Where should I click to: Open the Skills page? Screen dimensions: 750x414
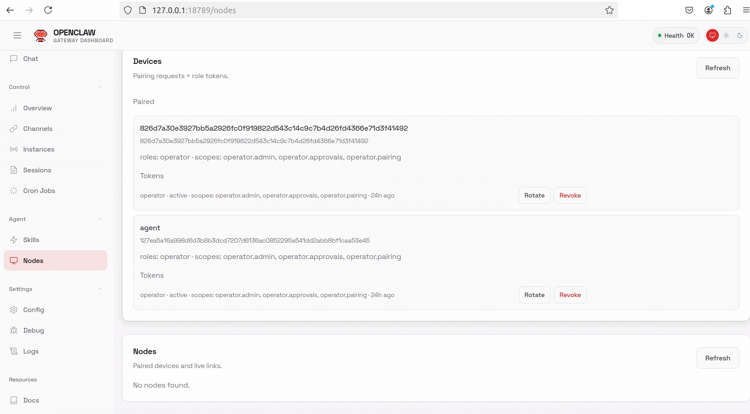coord(31,240)
